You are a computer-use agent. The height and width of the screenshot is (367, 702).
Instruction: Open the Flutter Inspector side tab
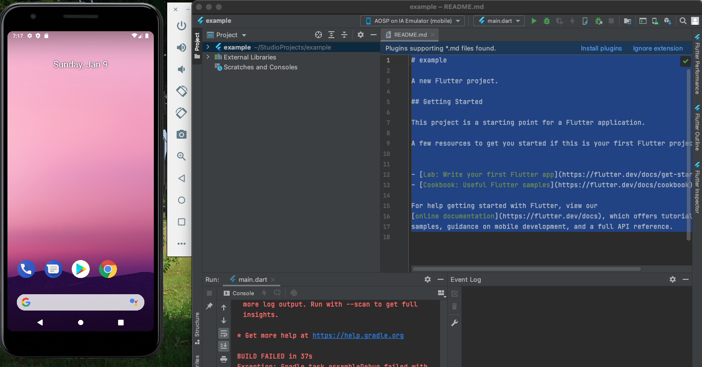tap(697, 188)
